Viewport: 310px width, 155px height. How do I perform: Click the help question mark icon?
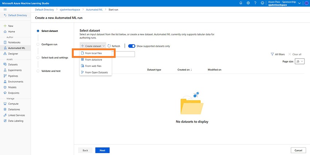point(256,3)
